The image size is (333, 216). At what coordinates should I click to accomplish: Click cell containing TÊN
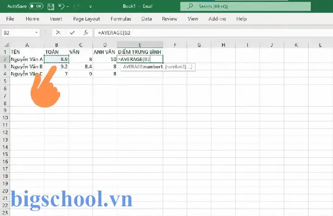click(27, 52)
